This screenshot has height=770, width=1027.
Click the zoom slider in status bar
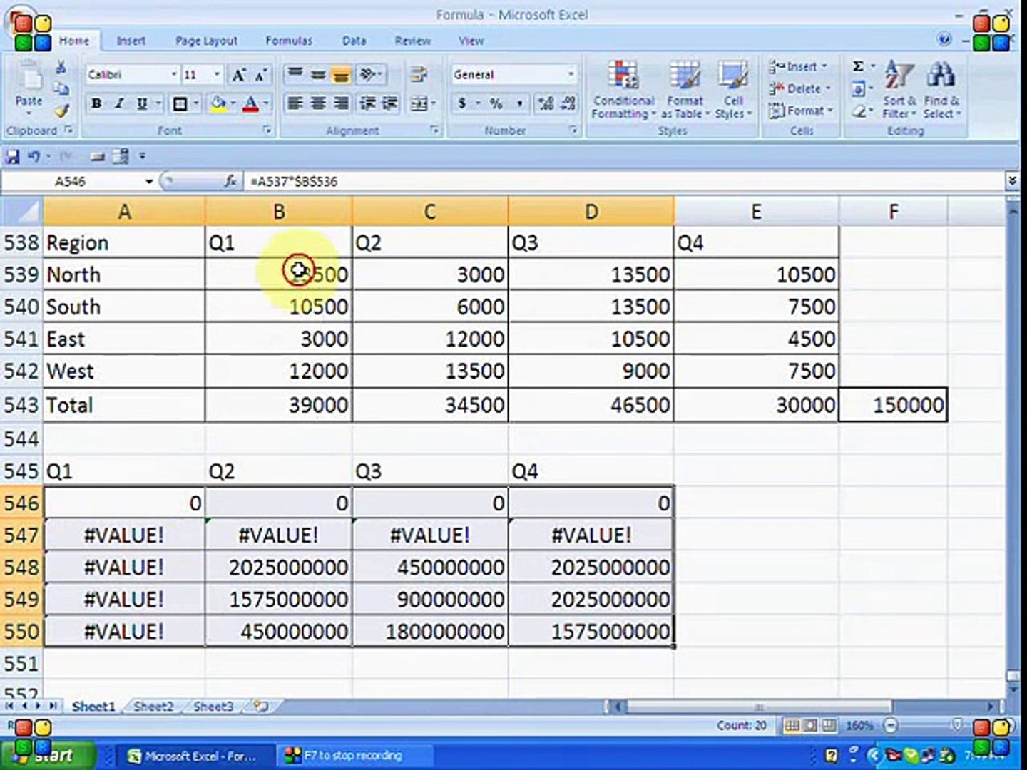[x=957, y=726]
